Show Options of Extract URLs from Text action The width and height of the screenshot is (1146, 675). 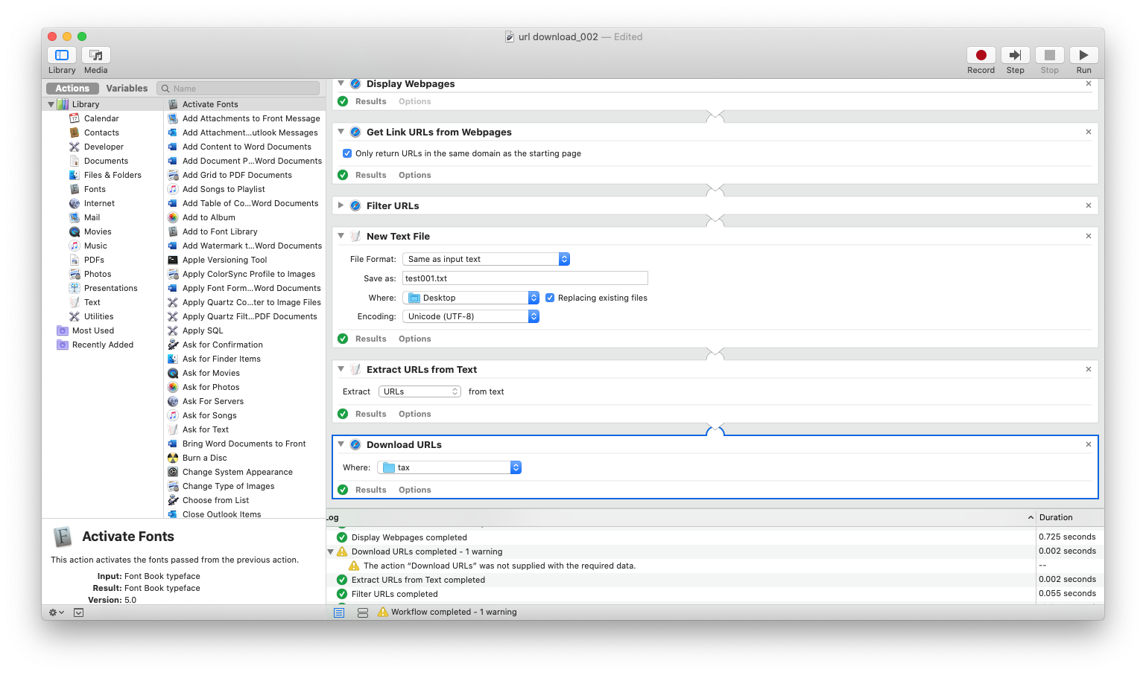(x=414, y=414)
